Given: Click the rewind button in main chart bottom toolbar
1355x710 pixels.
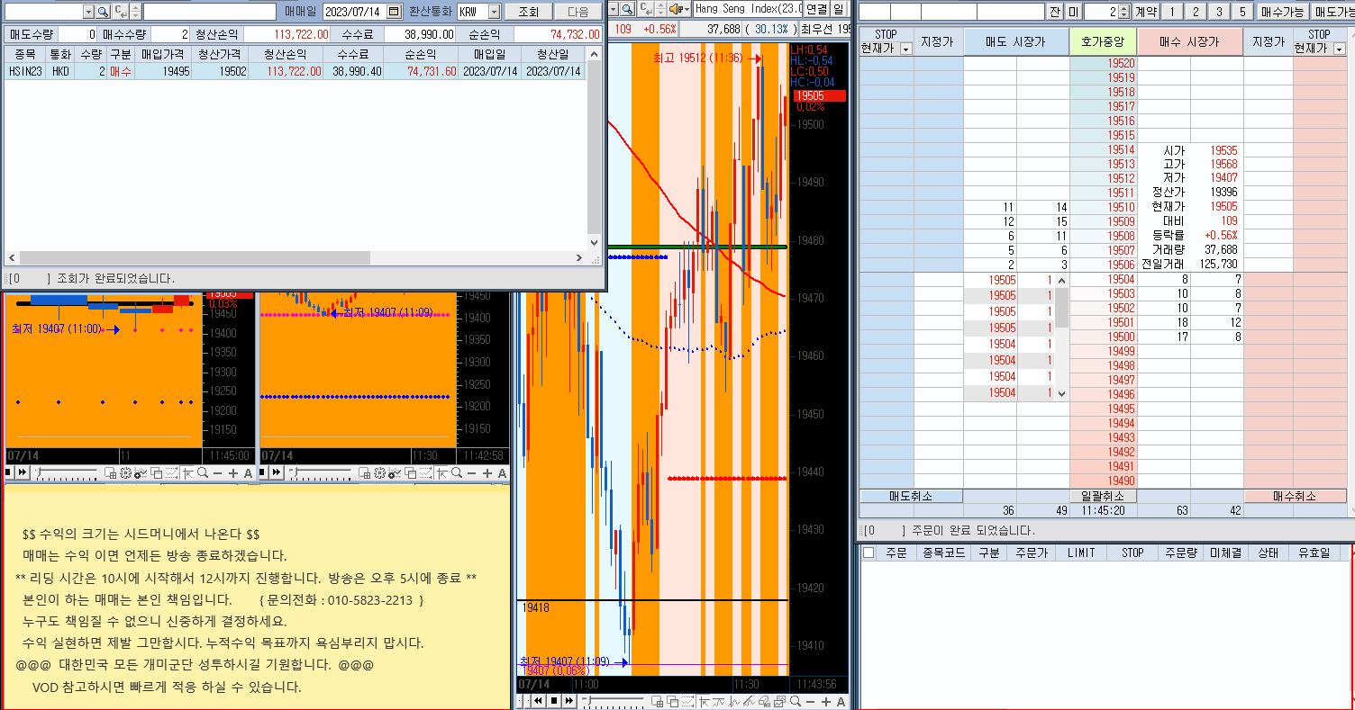Looking at the screenshot, I should 538,701.
